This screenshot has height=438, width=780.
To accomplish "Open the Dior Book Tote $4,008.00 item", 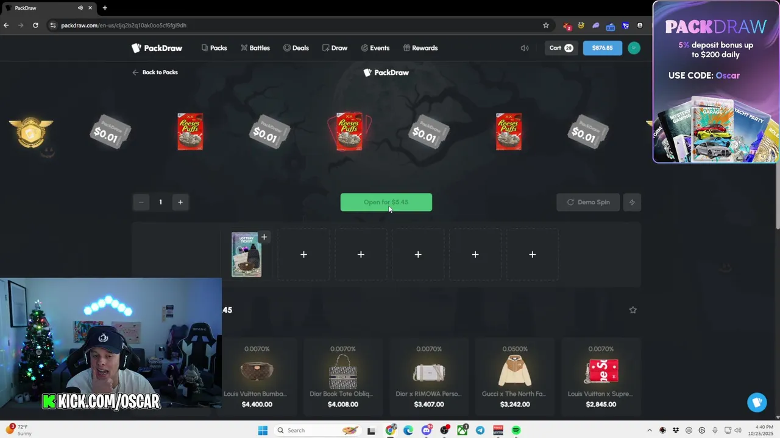I will pos(342,378).
